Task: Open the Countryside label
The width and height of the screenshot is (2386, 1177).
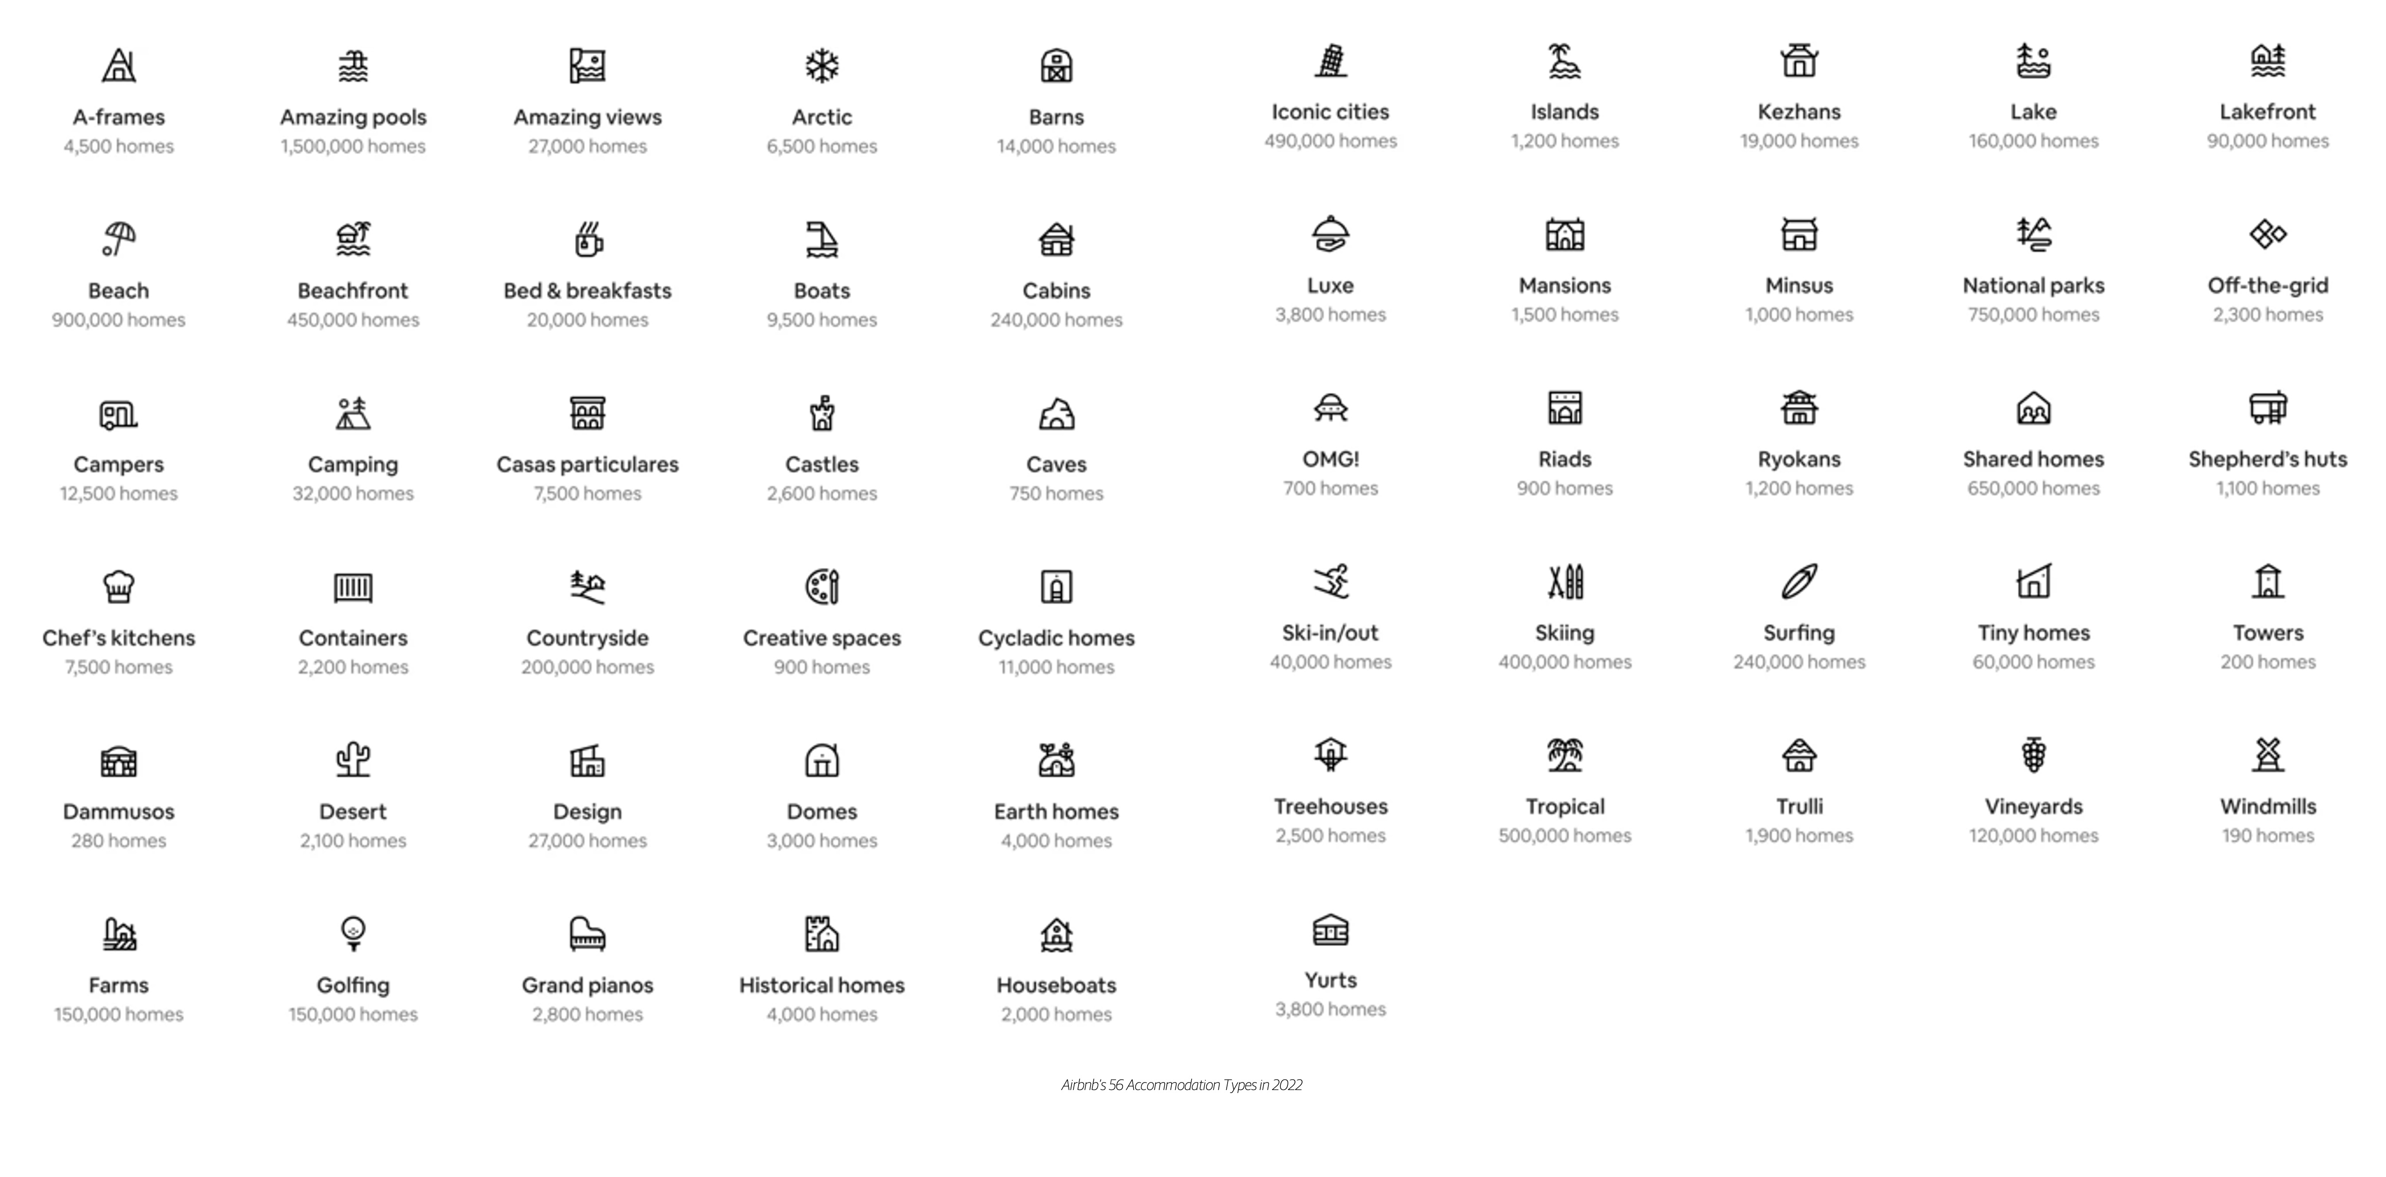Action: click(x=587, y=638)
